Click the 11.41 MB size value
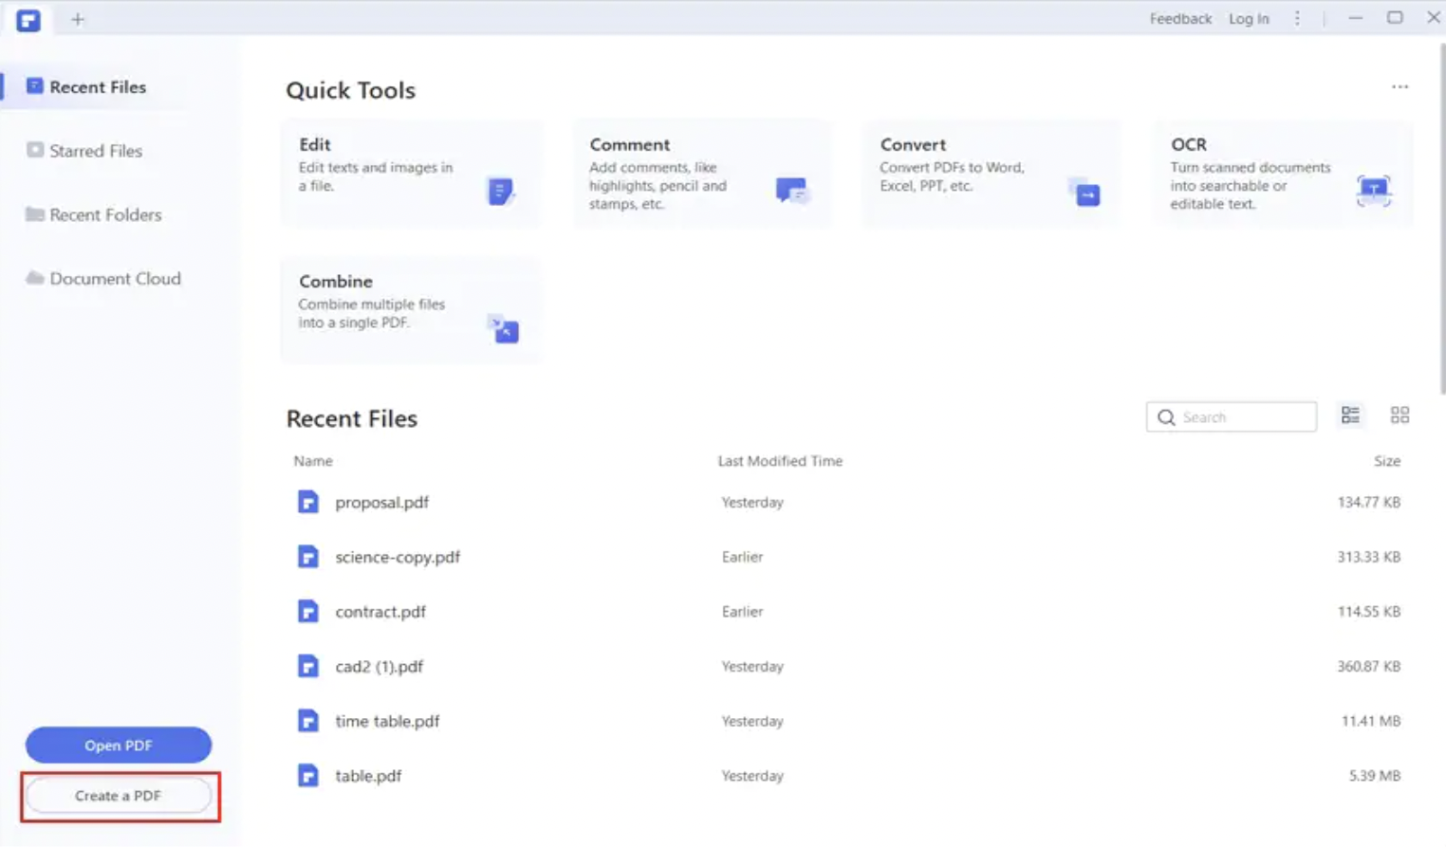The height and width of the screenshot is (848, 1446). (1371, 721)
